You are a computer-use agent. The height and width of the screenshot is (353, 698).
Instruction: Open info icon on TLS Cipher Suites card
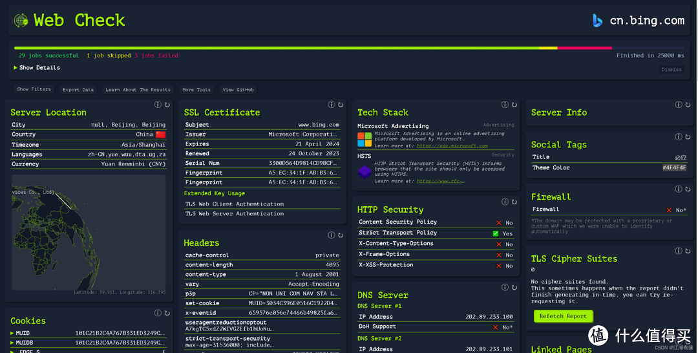(x=679, y=251)
